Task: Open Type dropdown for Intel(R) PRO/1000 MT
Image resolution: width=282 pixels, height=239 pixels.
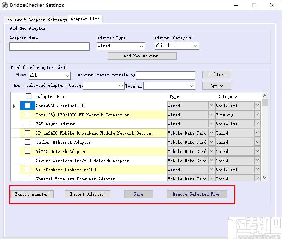Action: point(211,115)
